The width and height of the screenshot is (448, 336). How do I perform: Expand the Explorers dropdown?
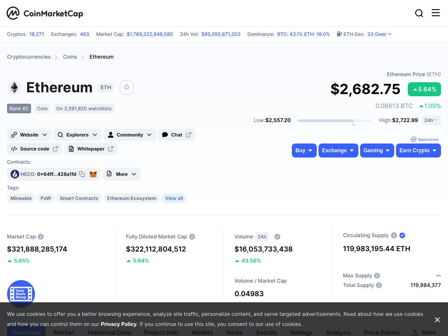tap(77, 135)
